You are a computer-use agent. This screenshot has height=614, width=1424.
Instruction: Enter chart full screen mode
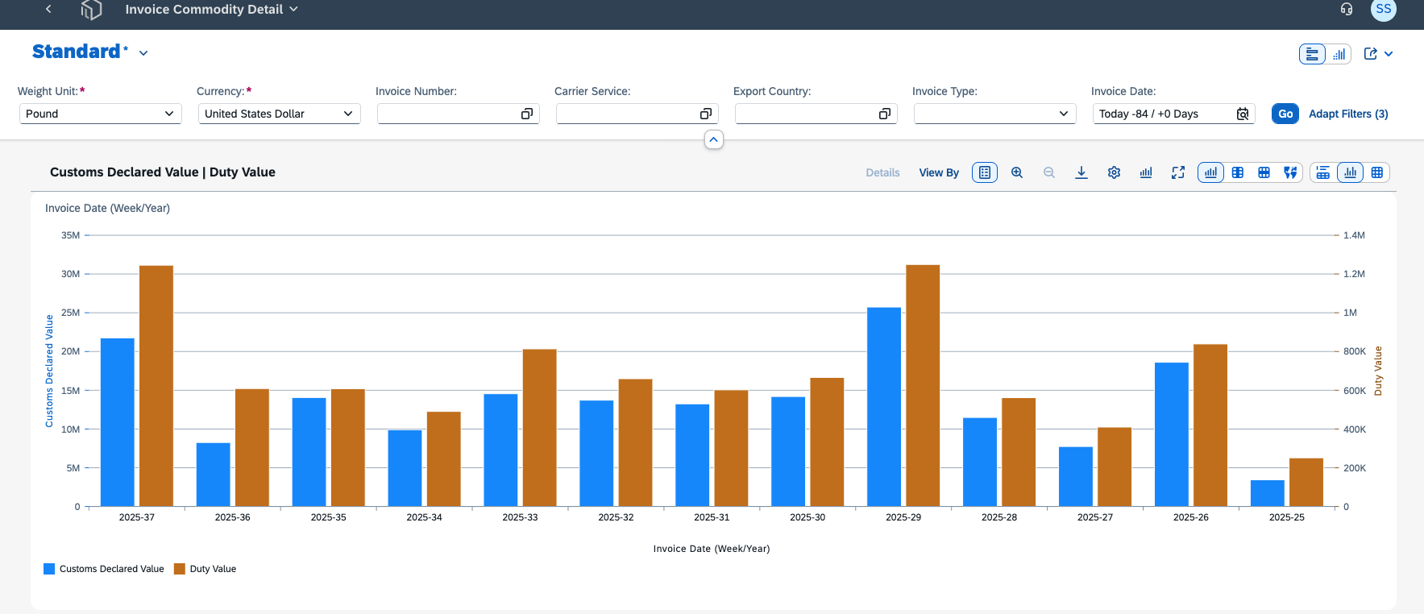(x=1178, y=172)
